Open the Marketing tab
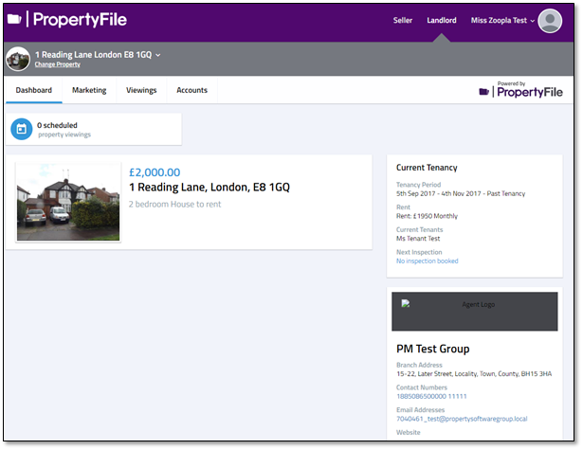The width and height of the screenshot is (583, 450). [89, 90]
